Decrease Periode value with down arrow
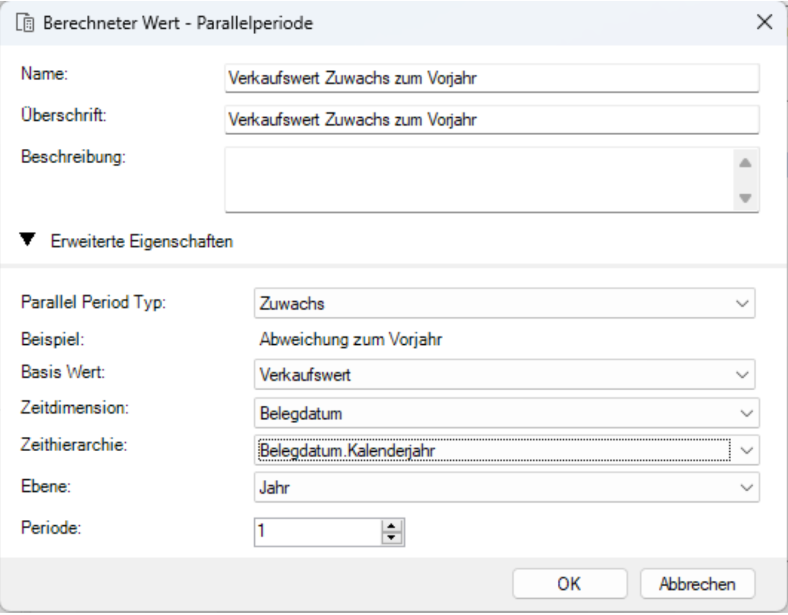 pos(392,539)
